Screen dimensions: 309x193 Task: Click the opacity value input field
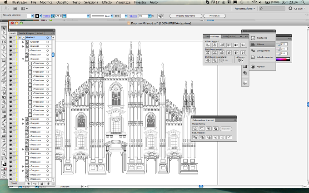143,16
